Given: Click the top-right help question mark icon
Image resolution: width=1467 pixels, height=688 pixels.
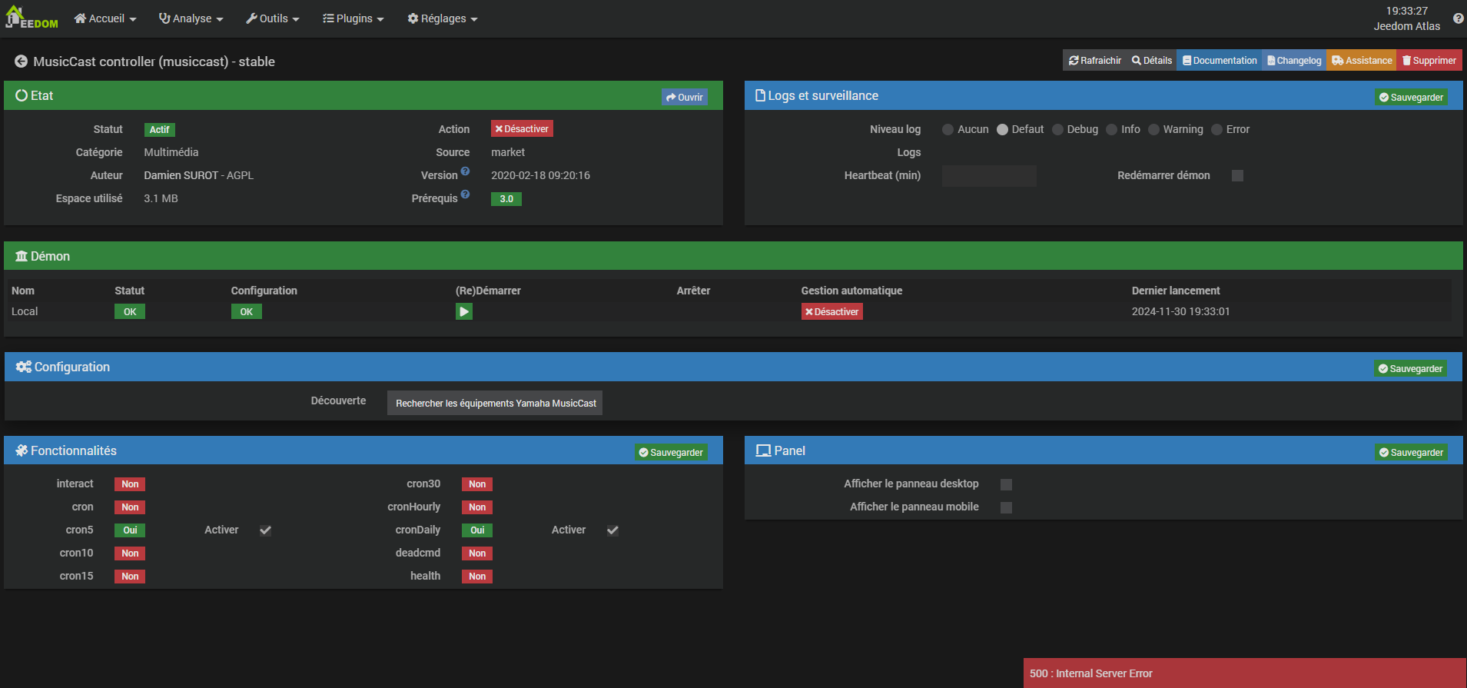Looking at the screenshot, I should [x=1458, y=18].
